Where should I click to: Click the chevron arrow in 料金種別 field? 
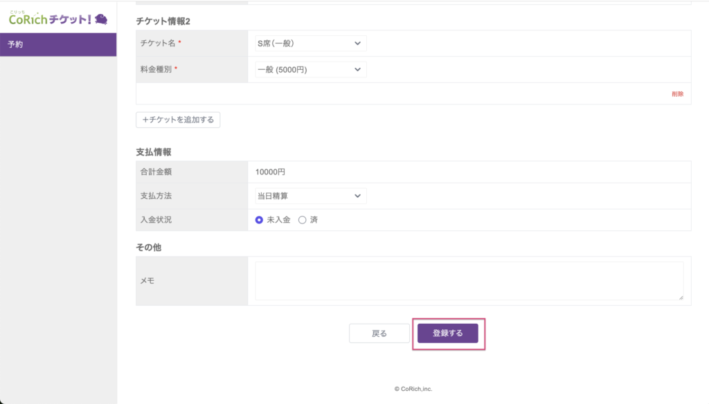(x=357, y=69)
